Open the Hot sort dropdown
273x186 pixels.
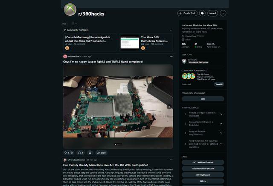65,24
